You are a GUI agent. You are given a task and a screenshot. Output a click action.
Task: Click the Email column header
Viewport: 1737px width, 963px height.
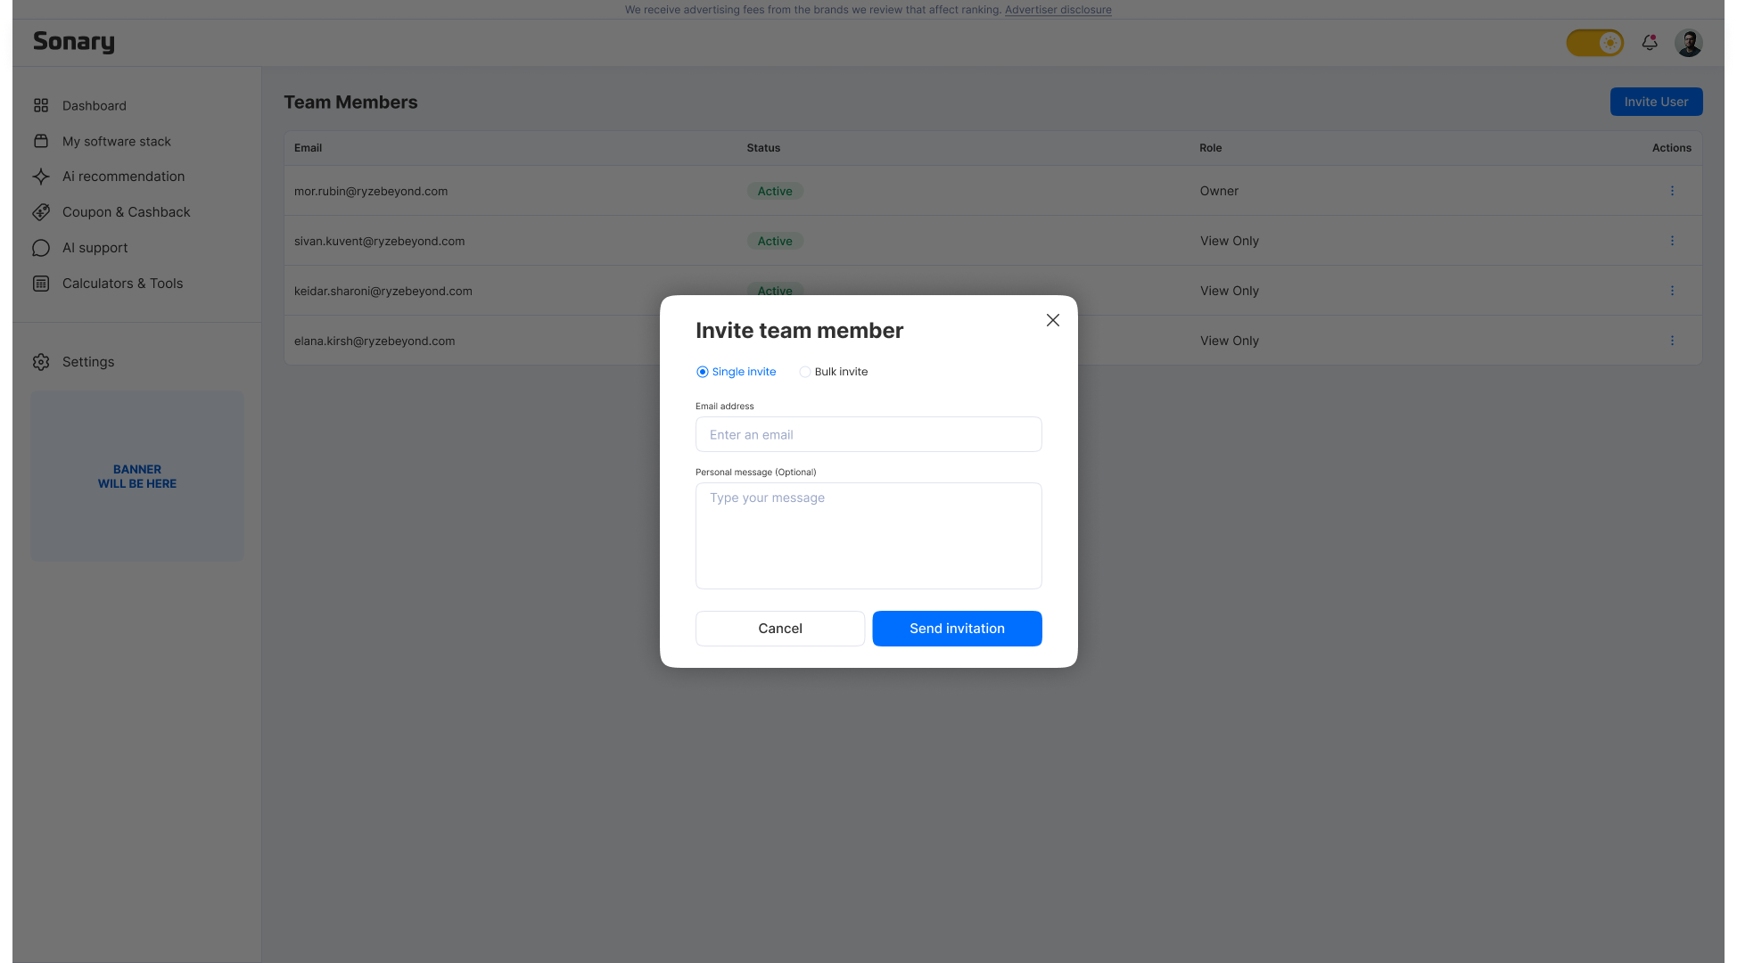(308, 148)
